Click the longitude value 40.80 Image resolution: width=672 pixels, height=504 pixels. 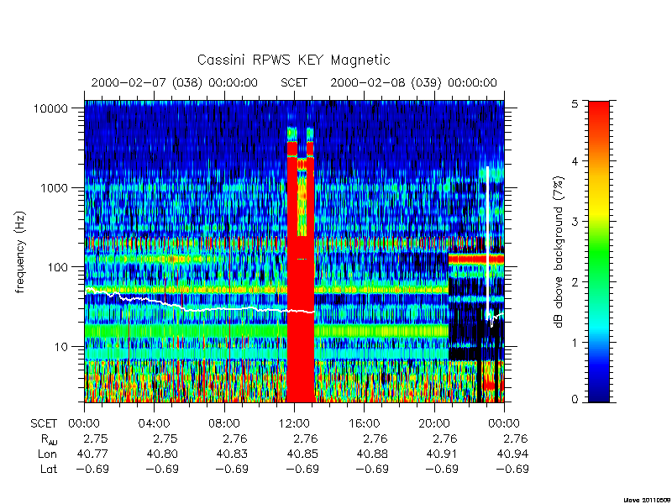click(x=162, y=454)
